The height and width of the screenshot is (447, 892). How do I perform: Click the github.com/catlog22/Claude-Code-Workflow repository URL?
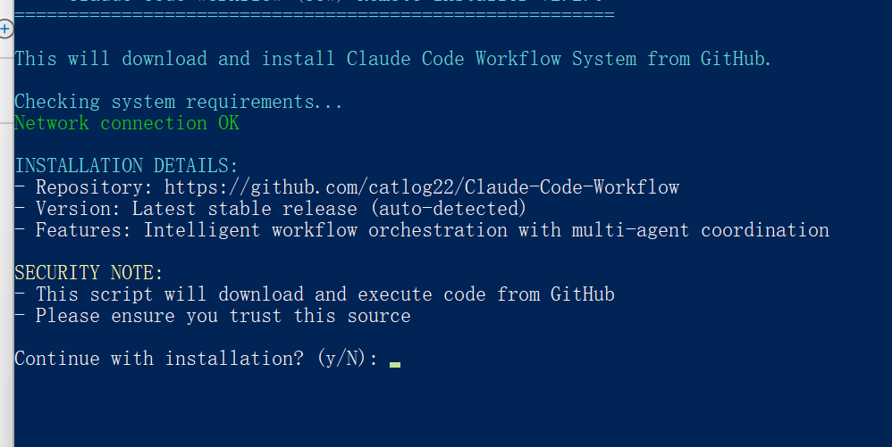pyautogui.click(x=421, y=187)
